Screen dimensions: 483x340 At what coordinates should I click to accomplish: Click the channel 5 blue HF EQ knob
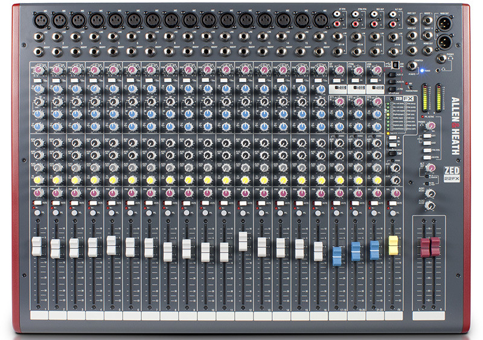click(114, 89)
